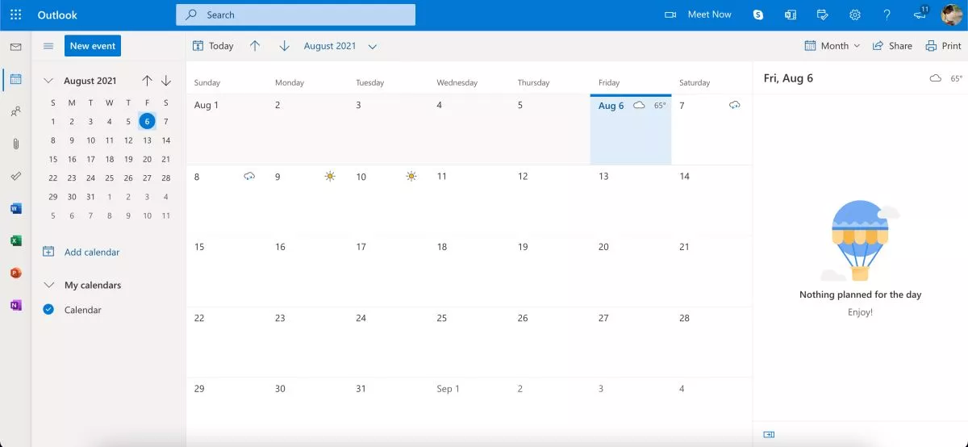Click Add calendar link
The image size is (968, 447).
[x=81, y=252]
